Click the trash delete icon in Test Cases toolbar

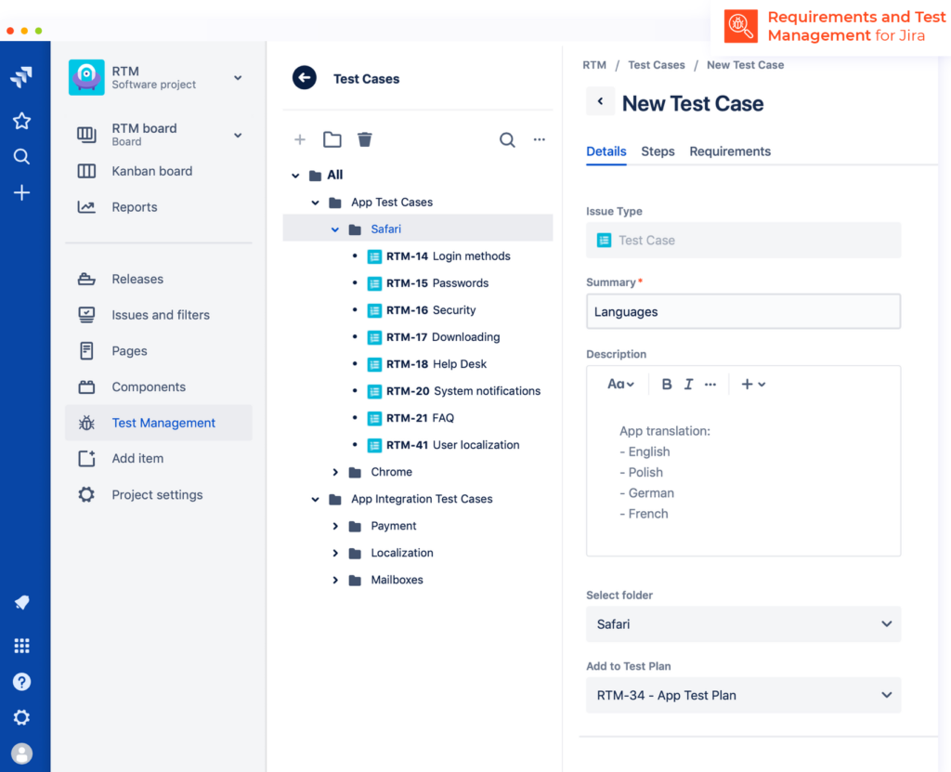click(365, 139)
